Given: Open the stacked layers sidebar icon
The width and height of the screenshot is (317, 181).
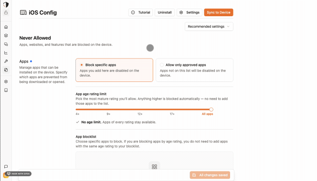Looking at the screenshot, I should [6, 36].
